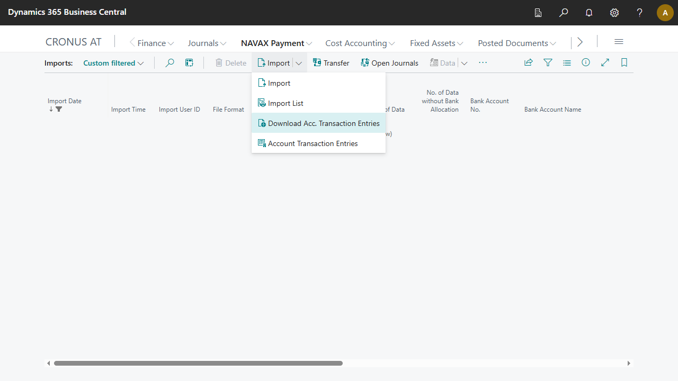678x381 pixels.
Task: Expand page to full view
Action: (605, 63)
